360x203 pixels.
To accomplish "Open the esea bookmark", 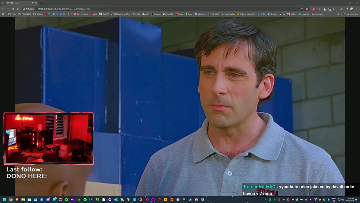I will click(x=84, y=14).
